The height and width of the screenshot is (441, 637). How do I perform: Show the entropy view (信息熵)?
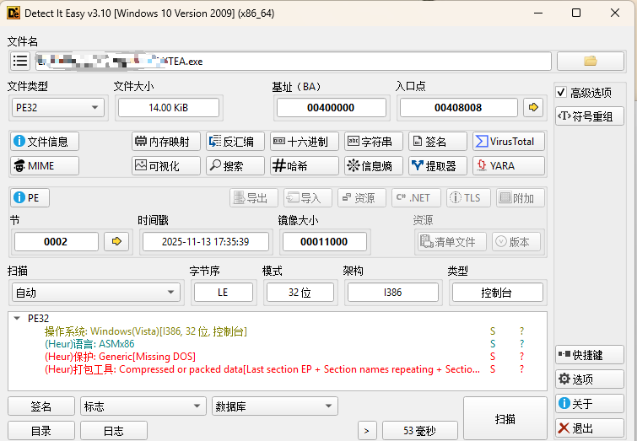[x=372, y=166]
